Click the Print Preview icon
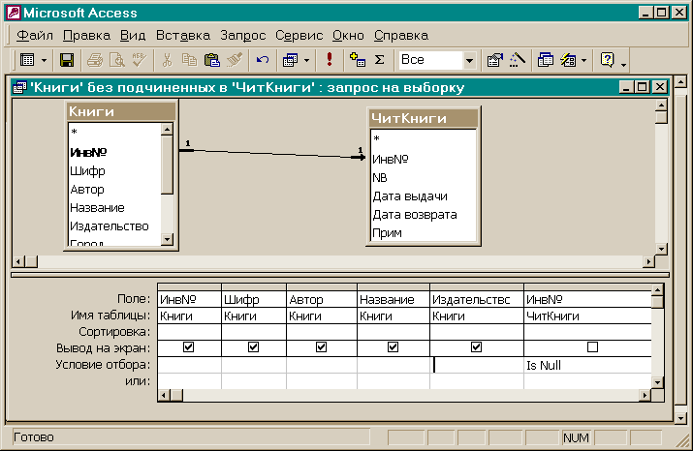The image size is (693, 451). [x=116, y=60]
